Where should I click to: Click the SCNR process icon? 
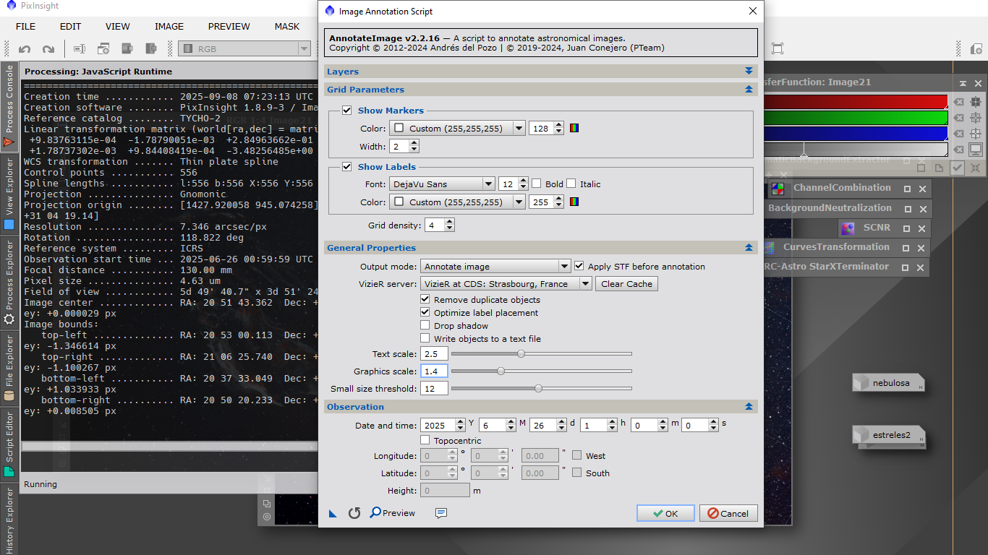pyautogui.click(x=848, y=228)
